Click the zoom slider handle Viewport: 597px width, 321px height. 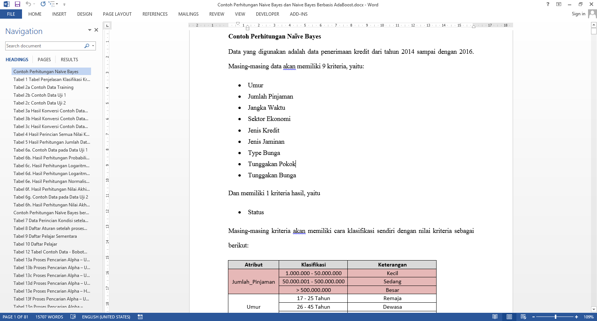point(556,317)
